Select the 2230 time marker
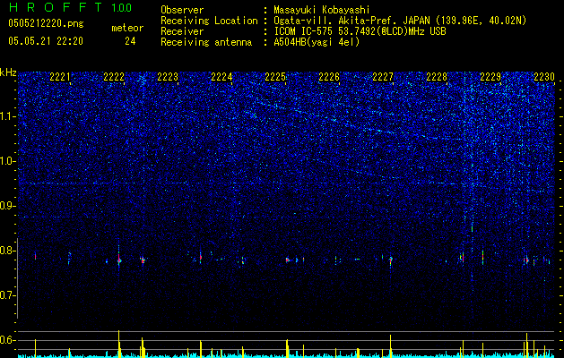This screenshot has width=564, height=358. (x=544, y=77)
